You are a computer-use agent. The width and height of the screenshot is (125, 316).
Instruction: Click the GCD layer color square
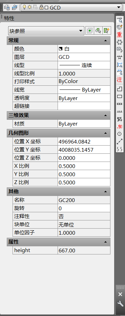[46, 8]
